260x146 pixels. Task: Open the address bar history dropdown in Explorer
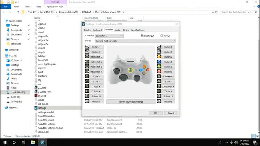(x=213, y=12)
